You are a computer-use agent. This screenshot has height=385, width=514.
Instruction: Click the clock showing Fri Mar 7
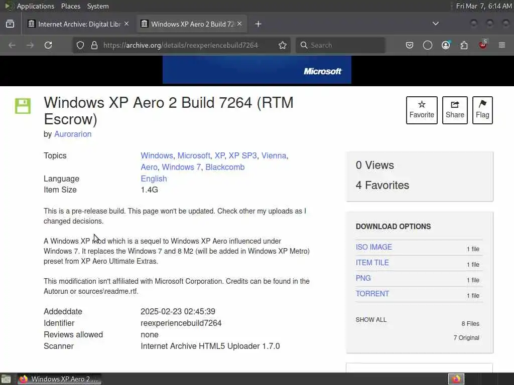pyautogui.click(x=484, y=6)
